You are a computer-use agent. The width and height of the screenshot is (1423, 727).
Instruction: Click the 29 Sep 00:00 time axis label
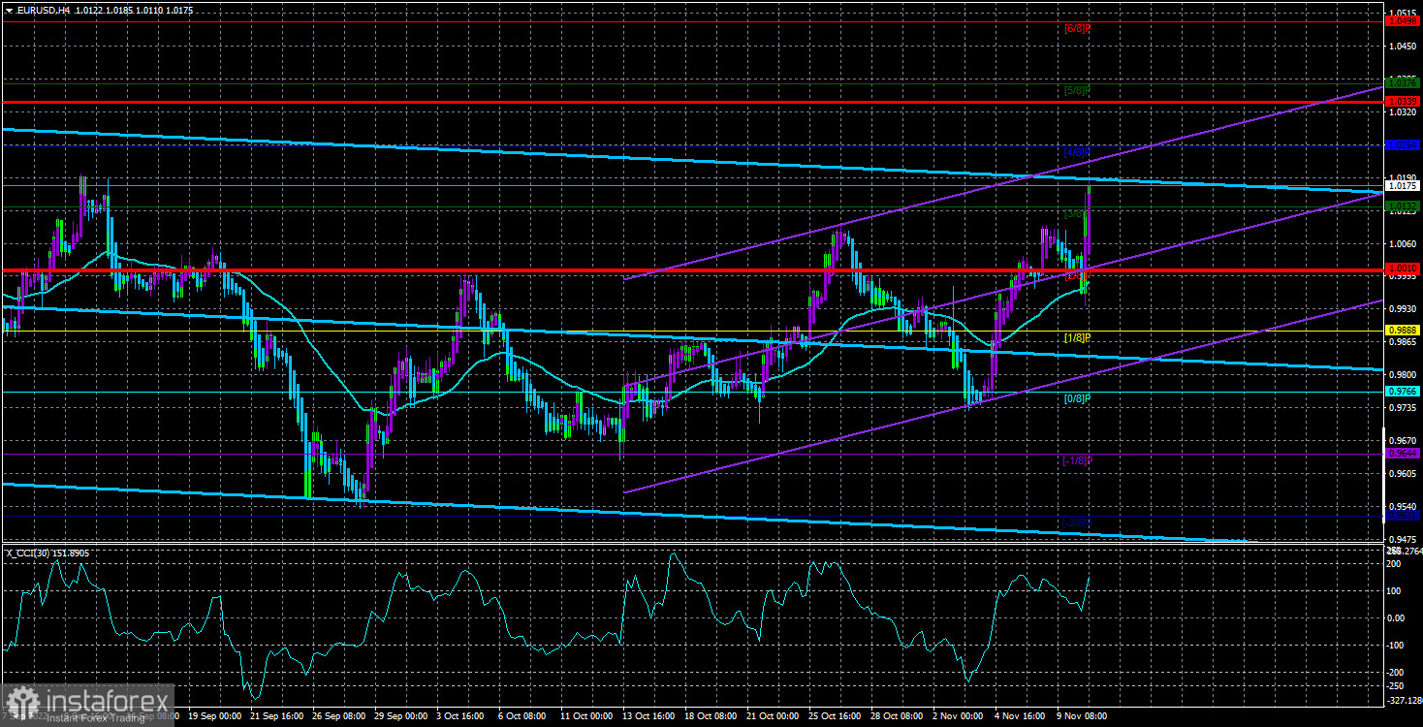click(400, 716)
